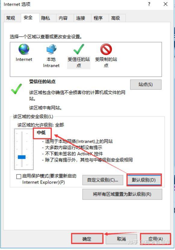Screen dimensions: 175x250
Task: Confirm with the 确定 button
Action: 87,239
